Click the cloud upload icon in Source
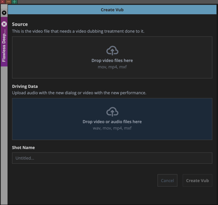 click(x=112, y=51)
